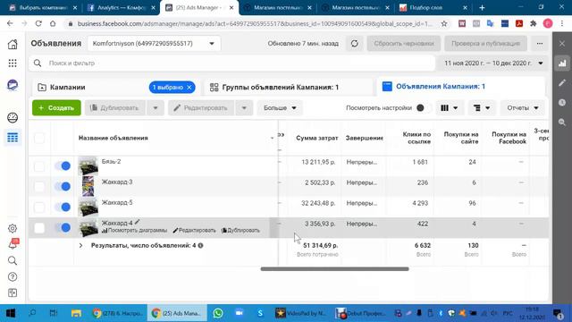The image size is (572, 322).
Task: Open the business account avatar icon
Action: point(13,85)
